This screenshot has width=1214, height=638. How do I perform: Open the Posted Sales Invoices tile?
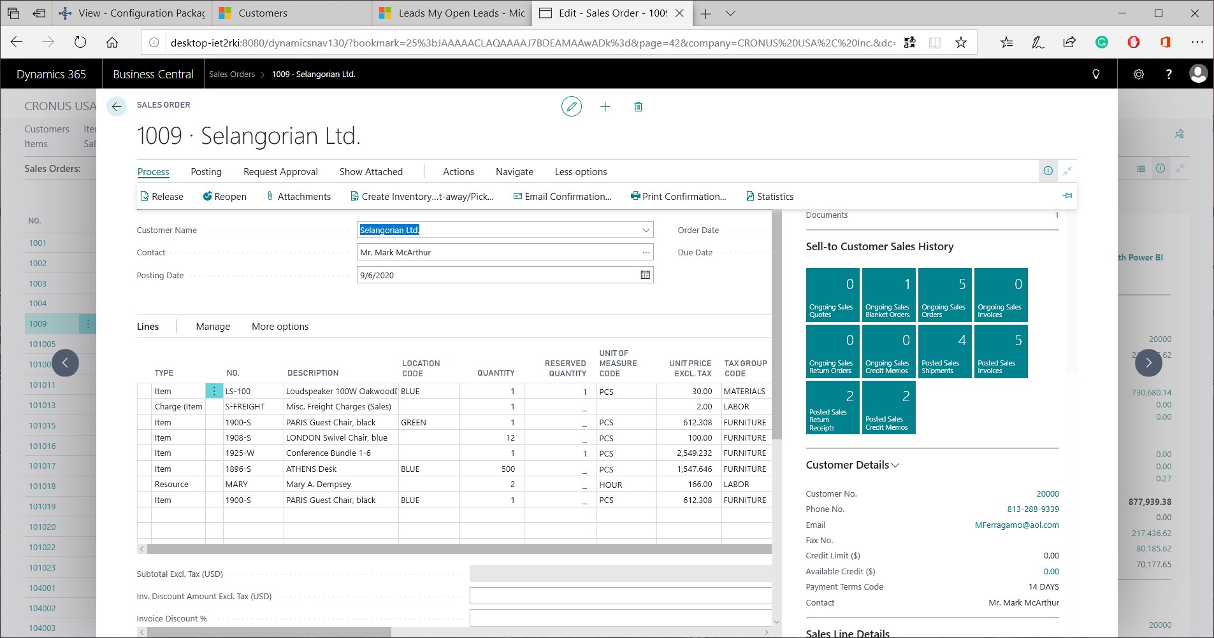point(1001,351)
